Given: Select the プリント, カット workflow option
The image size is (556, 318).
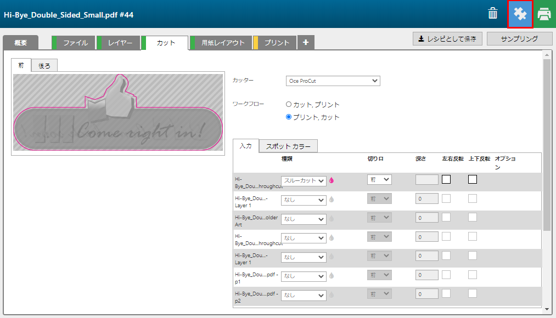Looking at the screenshot, I should pyautogui.click(x=289, y=117).
